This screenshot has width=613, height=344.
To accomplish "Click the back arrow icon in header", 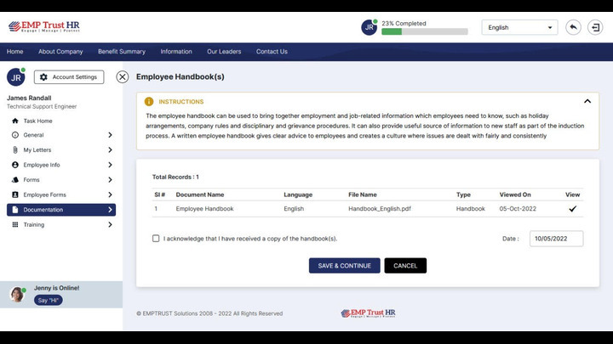I will pyautogui.click(x=573, y=27).
